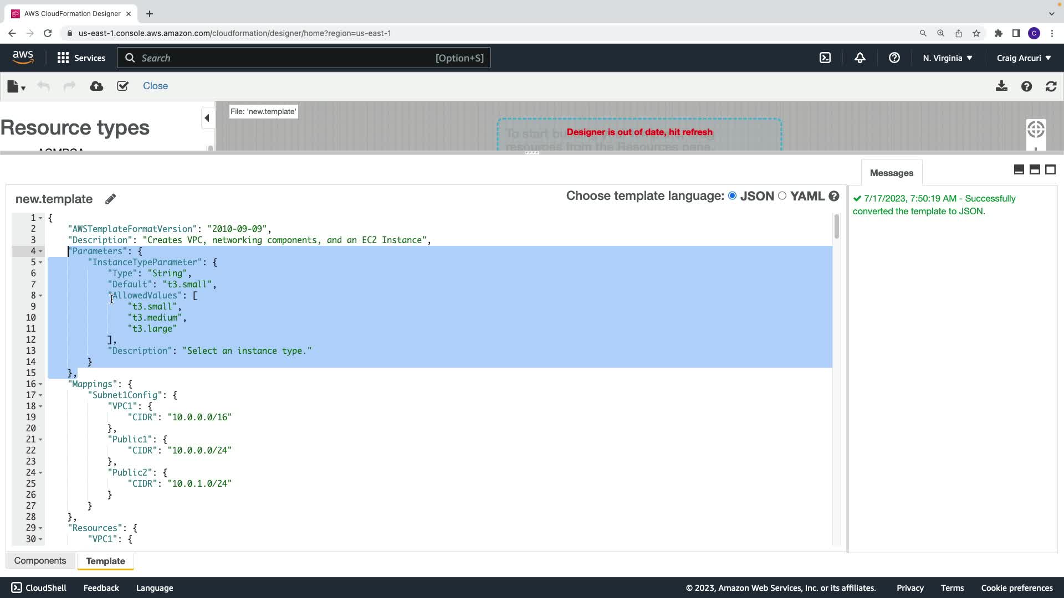The height and width of the screenshot is (598, 1064).
Task: Select the JSON template language option
Action: [x=732, y=195]
